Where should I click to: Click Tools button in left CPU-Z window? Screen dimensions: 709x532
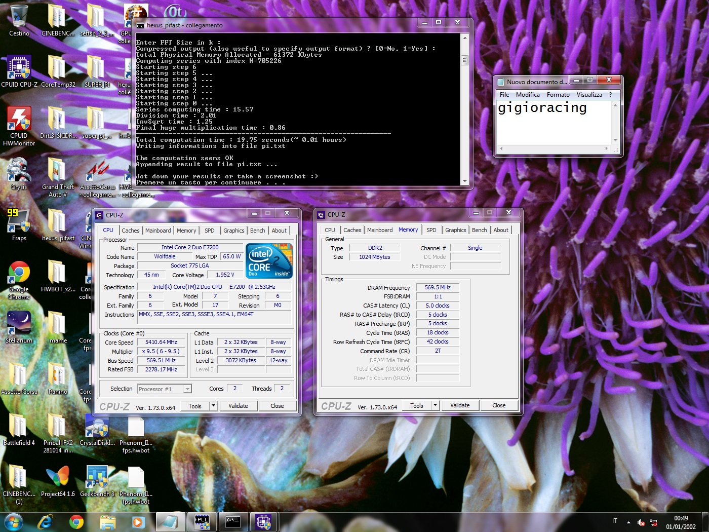pyautogui.click(x=195, y=406)
